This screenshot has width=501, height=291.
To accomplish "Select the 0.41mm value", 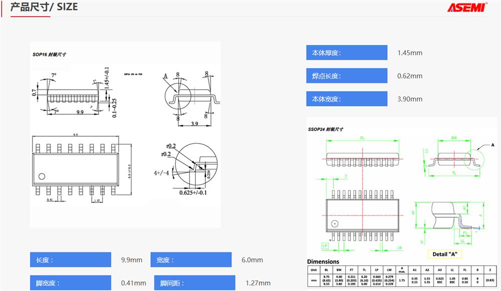I will (134, 283).
